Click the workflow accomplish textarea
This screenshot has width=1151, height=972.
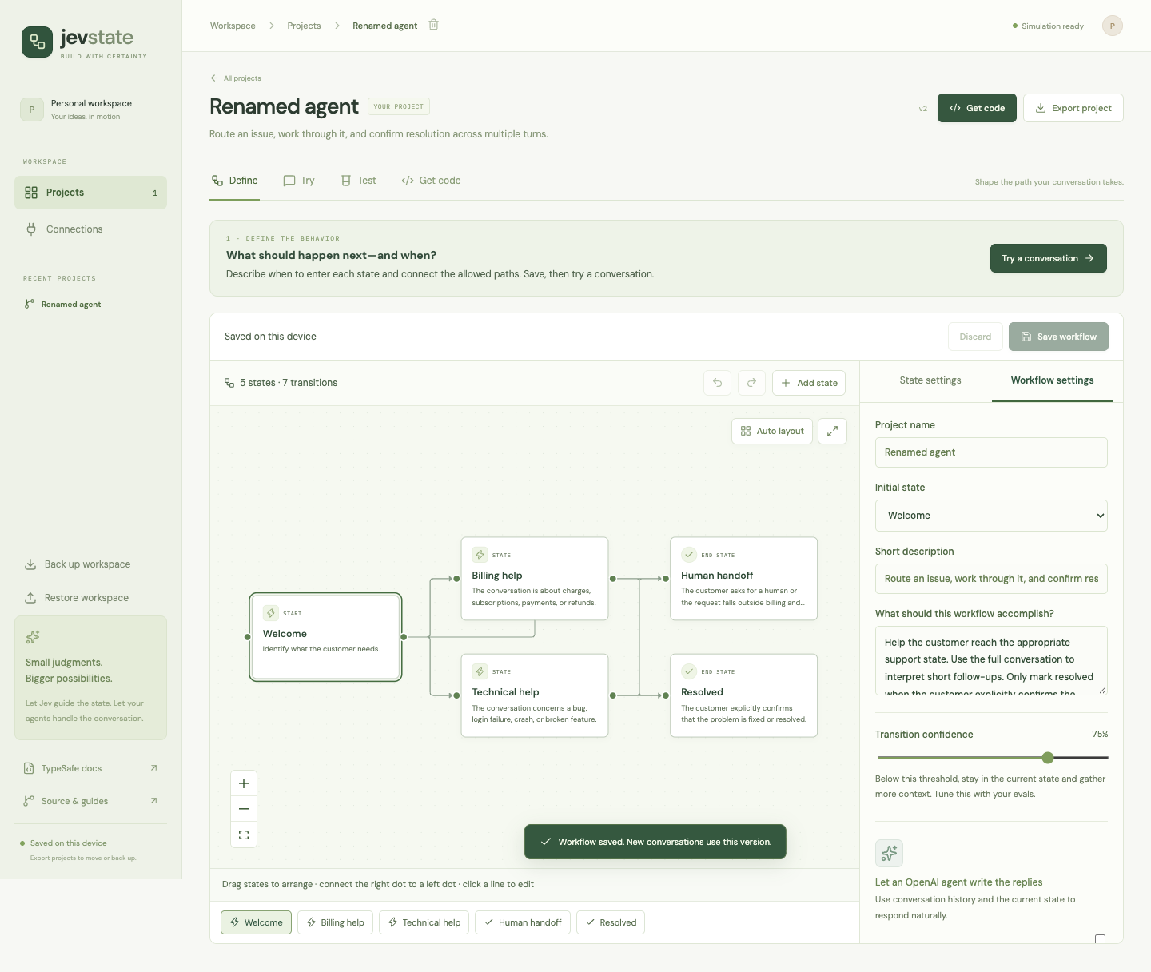point(991,660)
